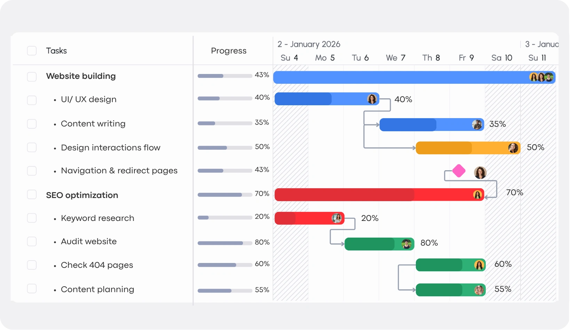The height and width of the screenshot is (330, 570).
Task: Open the Design interactions flow task
Action: click(x=111, y=148)
